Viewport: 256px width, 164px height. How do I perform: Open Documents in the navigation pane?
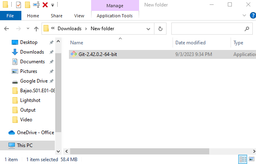33,62
